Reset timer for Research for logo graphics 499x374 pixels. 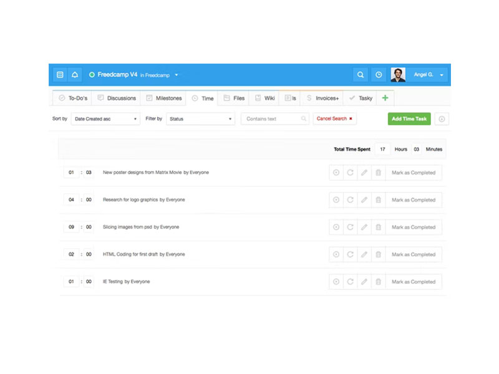[350, 200]
